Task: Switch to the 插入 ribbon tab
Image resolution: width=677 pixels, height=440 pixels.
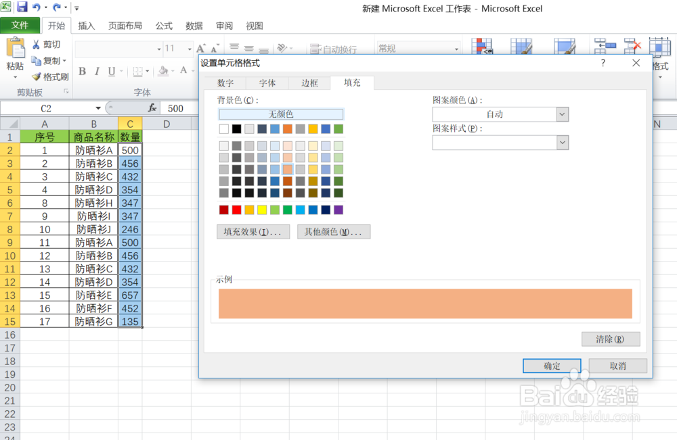Action: point(87,26)
